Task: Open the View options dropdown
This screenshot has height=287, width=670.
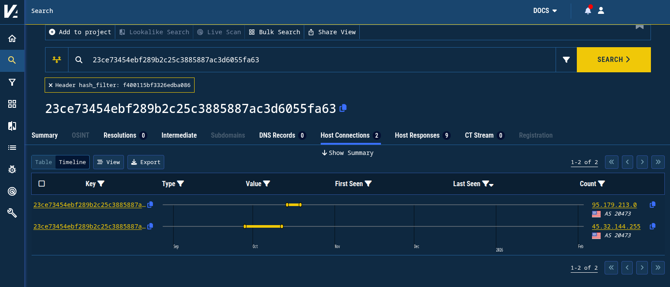Action: [108, 162]
